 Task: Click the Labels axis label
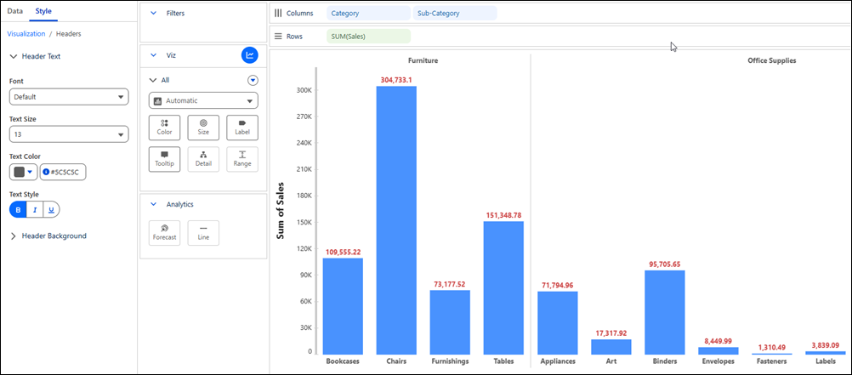pyautogui.click(x=825, y=361)
